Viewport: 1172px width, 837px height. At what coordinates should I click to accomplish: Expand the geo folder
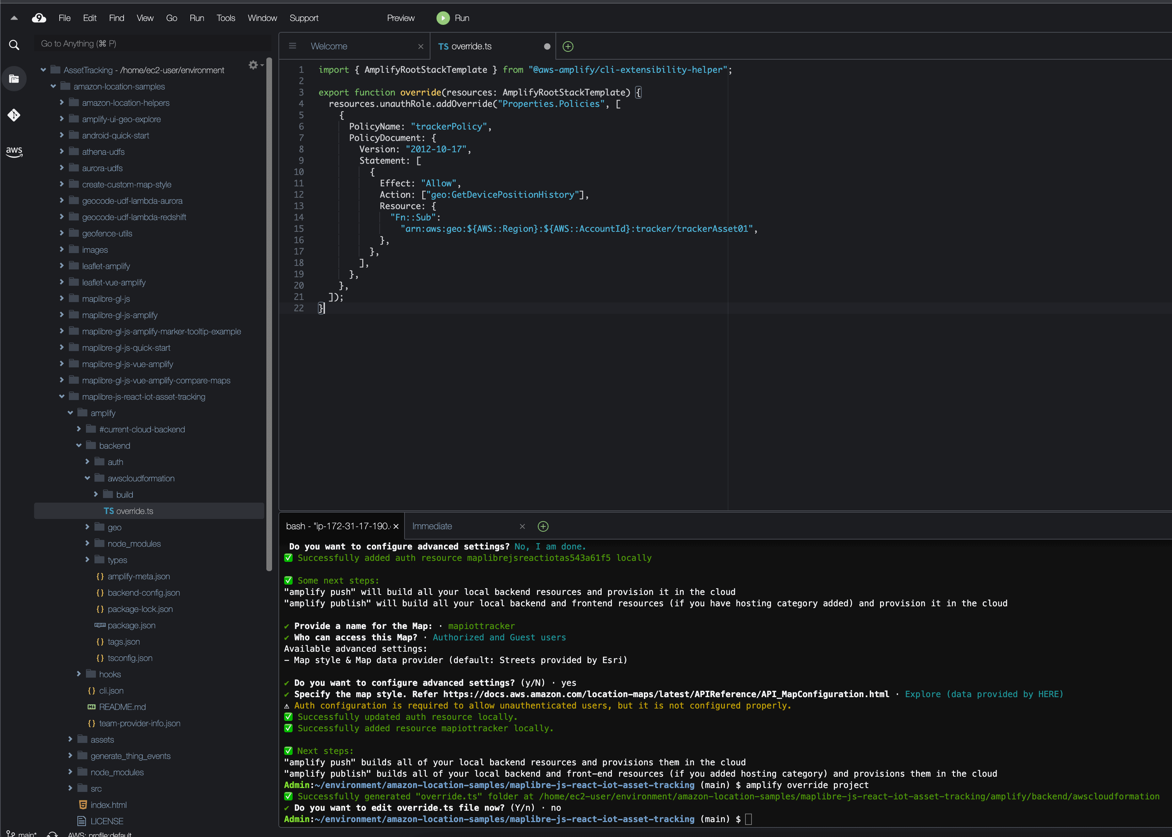(x=87, y=527)
